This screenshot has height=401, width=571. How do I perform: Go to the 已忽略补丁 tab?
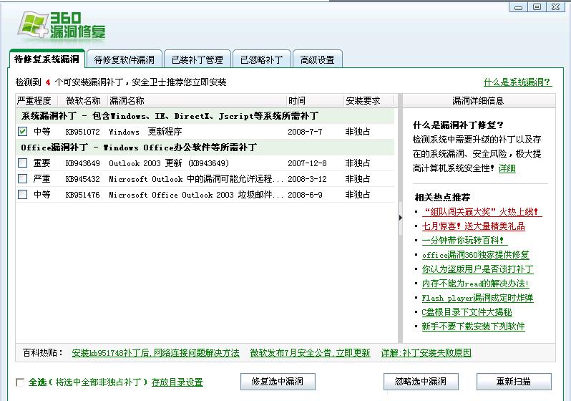pyautogui.click(x=261, y=59)
